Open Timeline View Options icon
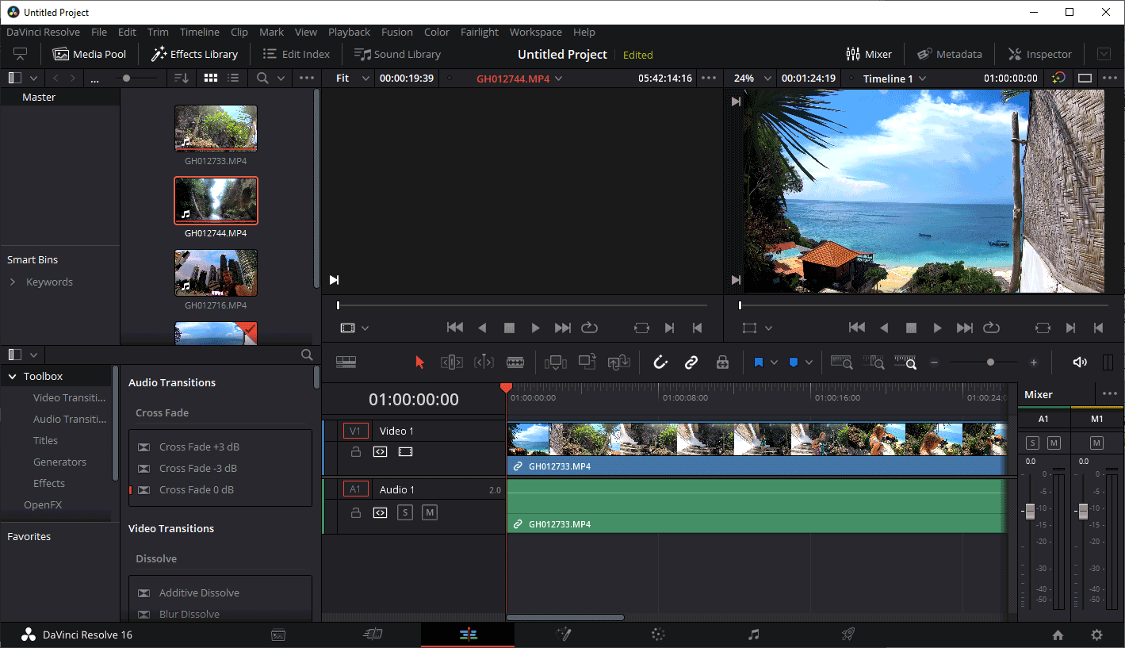 coord(346,362)
